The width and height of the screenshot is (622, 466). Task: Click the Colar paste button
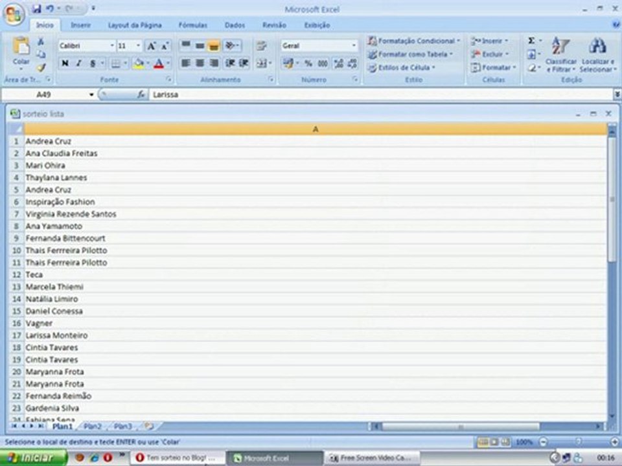[x=21, y=54]
